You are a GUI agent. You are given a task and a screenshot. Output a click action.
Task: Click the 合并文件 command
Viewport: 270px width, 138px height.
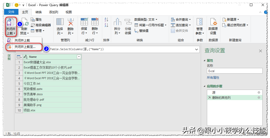[x=179, y=31]
